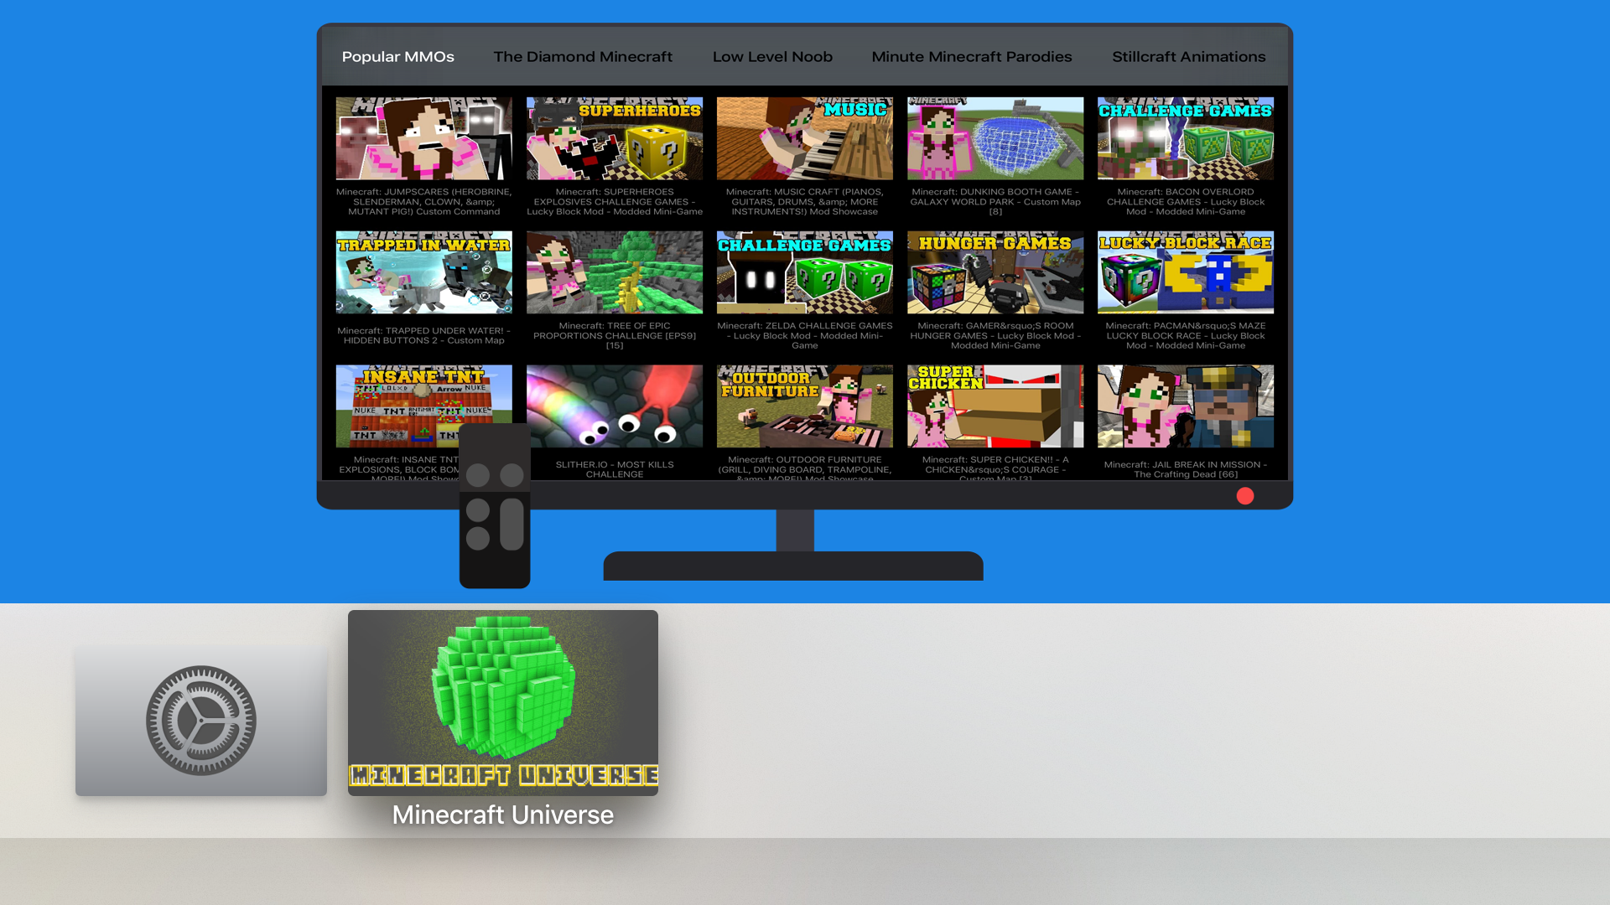The image size is (1610, 905).
Task: Play the Jumpscares Herobrine video thumbnail
Action: click(424, 138)
